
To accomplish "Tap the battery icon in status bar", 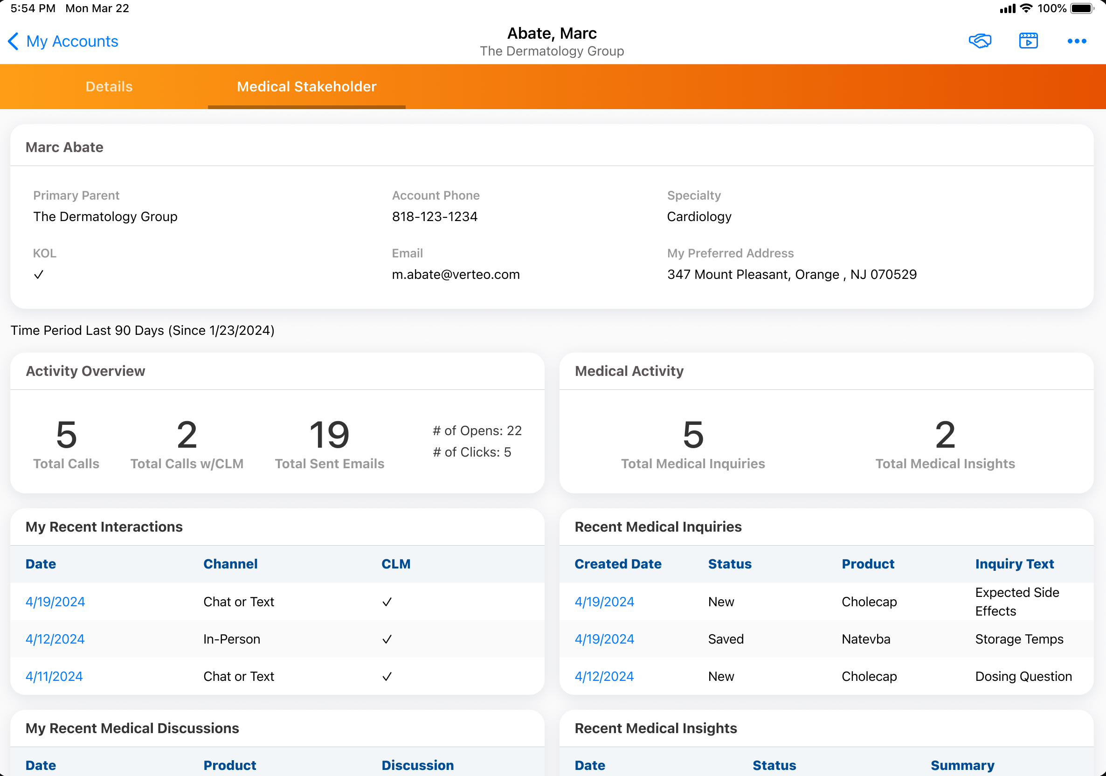I will 1081,9.
